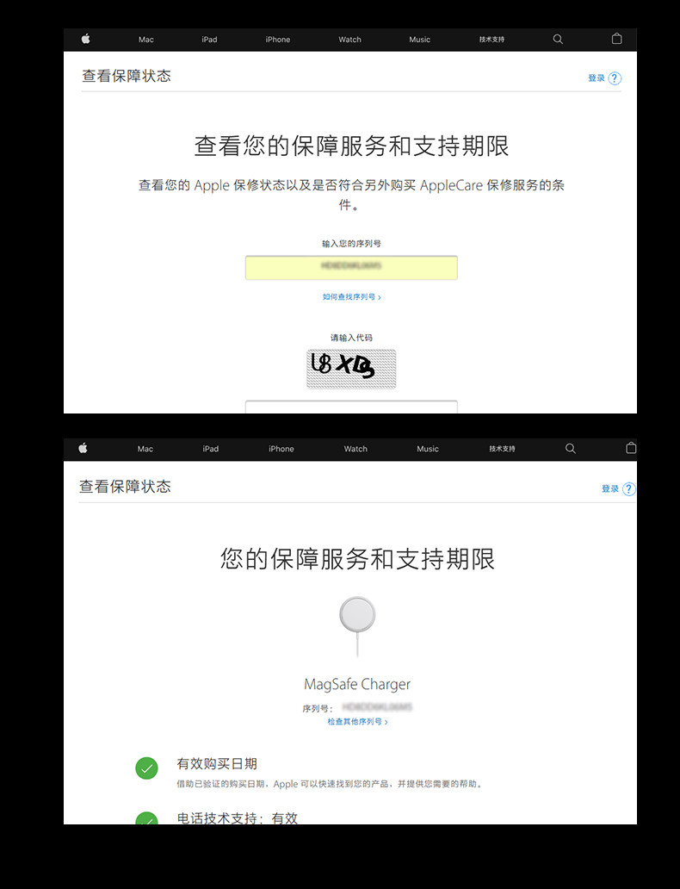The image size is (680, 889).
Task: Click the captcha code image
Action: [x=351, y=369]
